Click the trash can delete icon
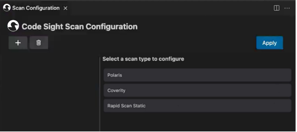Screen dimensions: 297x132 [39, 43]
